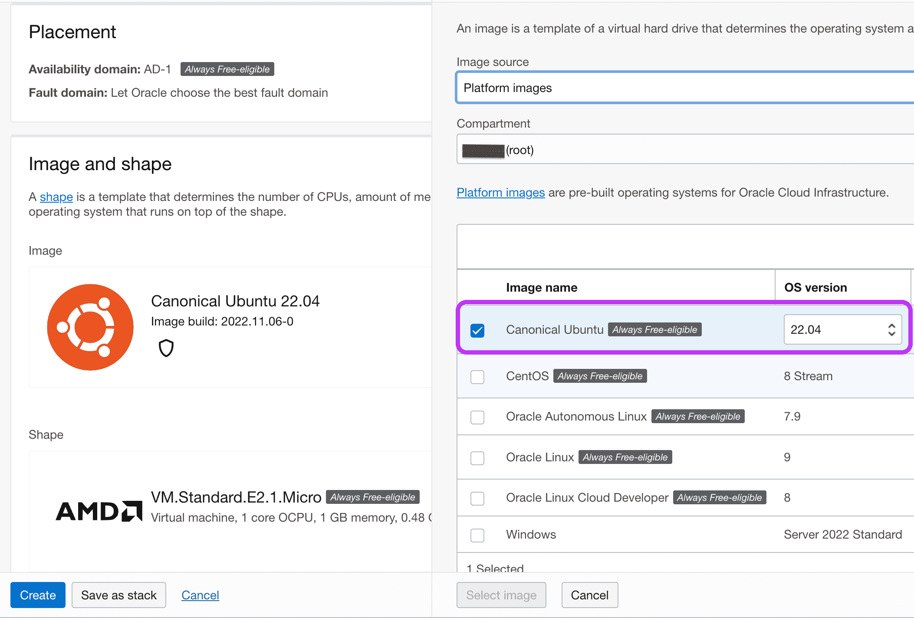The image size is (914, 618).
Task: Click the OS version column header
Action: (x=815, y=287)
